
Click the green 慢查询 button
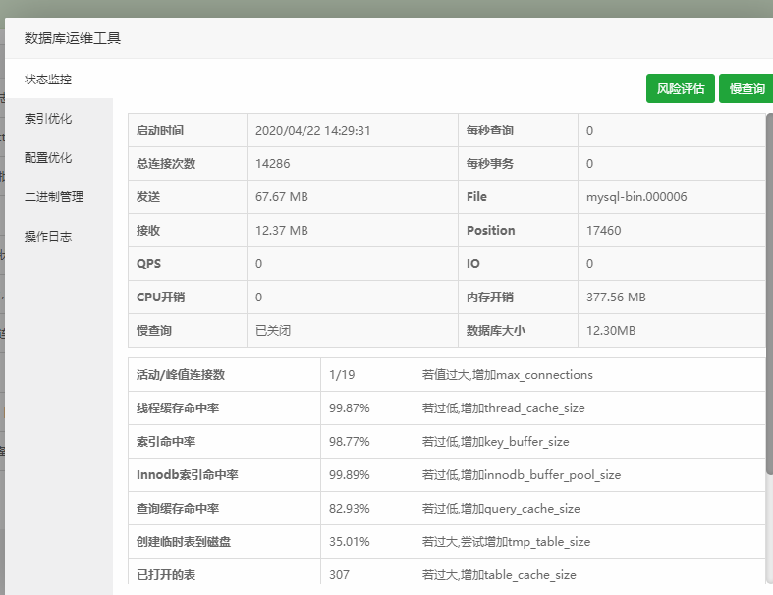pyautogui.click(x=746, y=88)
